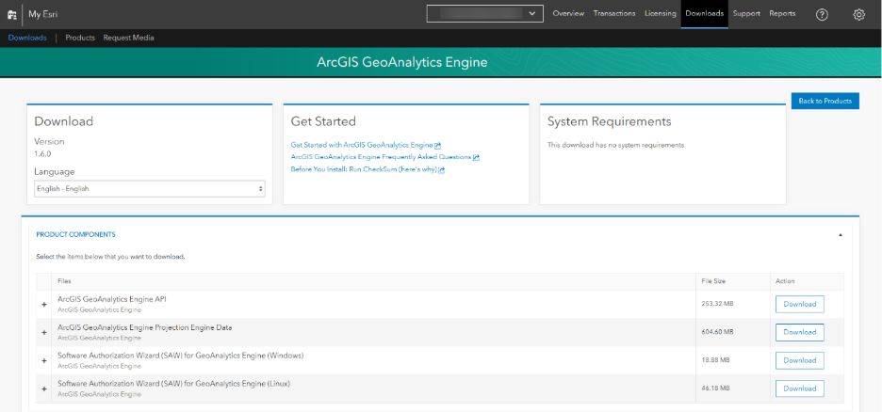882x412 pixels.
Task: Download the SAW for Linux file
Action: [x=799, y=388]
